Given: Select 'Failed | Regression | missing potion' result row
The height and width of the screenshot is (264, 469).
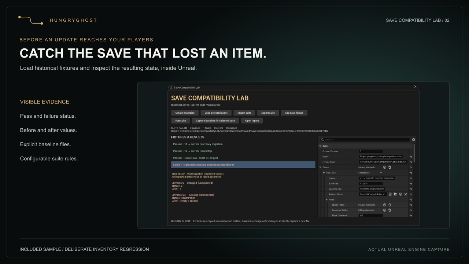Looking at the screenshot, I should pos(243,165).
